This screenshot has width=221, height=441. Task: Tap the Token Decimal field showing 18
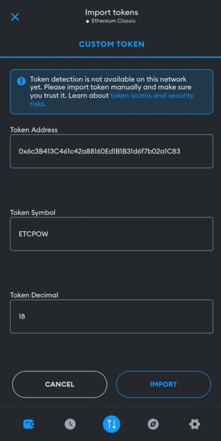coord(111,316)
